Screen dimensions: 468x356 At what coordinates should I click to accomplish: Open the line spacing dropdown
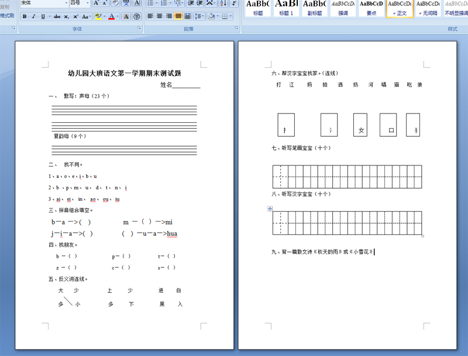(x=199, y=16)
